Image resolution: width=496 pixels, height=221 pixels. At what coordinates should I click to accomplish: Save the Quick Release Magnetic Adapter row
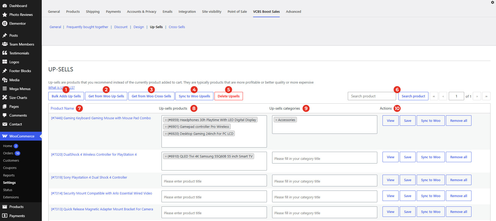pyautogui.click(x=408, y=212)
